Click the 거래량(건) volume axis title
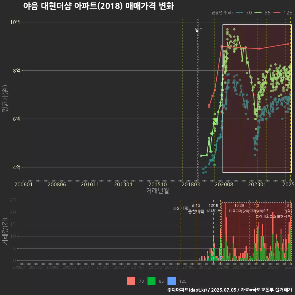This screenshot has height=295, width=295. (x=5, y=231)
